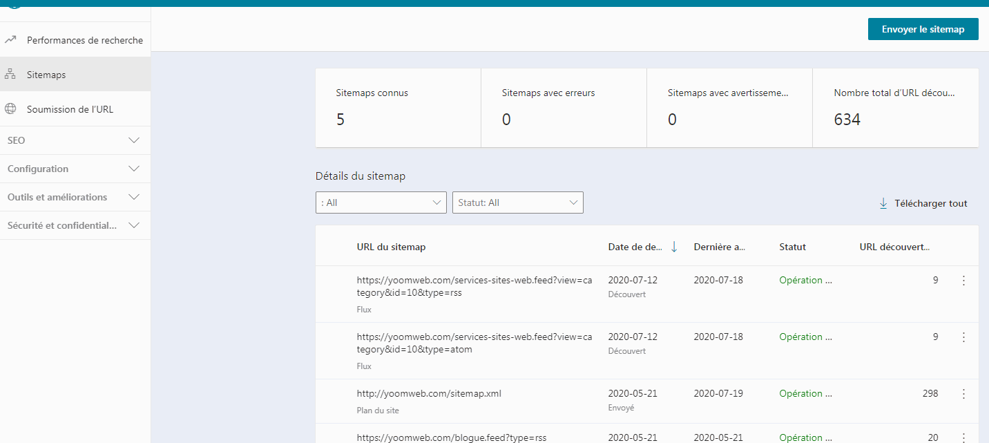The height and width of the screenshot is (443, 989).
Task: Click the Performances de recherche chart icon
Action: [10, 40]
